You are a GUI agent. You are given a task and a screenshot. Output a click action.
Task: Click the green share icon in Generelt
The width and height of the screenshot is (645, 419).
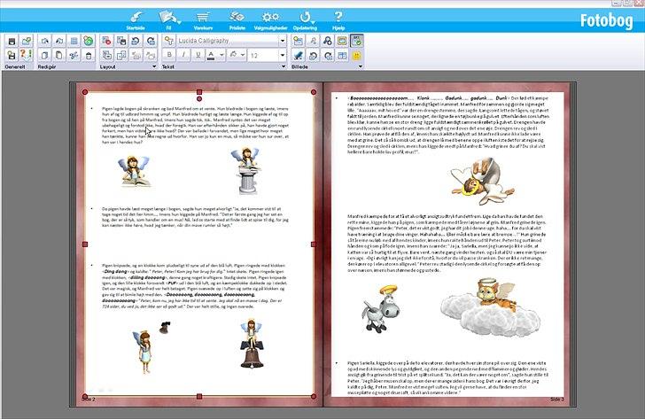click(27, 41)
